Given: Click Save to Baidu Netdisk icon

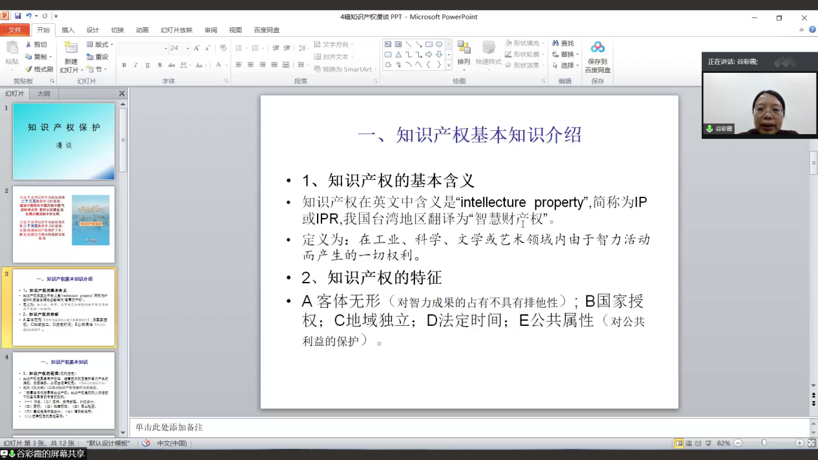Looking at the screenshot, I should pyautogui.click(x=597, y=48).
